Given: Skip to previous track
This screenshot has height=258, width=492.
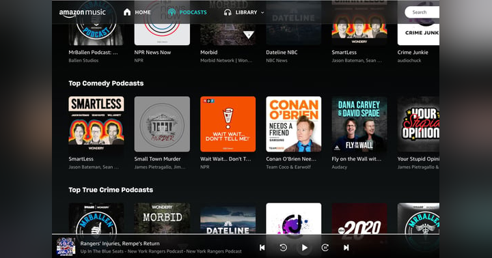Looking at the screenshot, I should (262, 248).
